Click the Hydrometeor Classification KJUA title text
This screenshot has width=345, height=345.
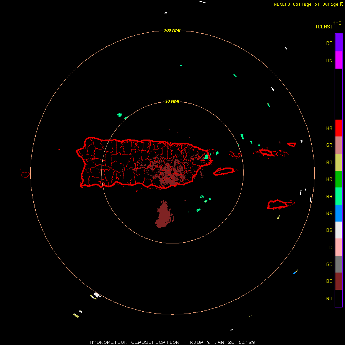click(x=172, y=342)
